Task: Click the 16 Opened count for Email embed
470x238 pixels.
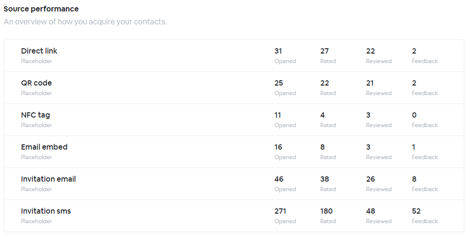Action: click(x=278, y=147)
